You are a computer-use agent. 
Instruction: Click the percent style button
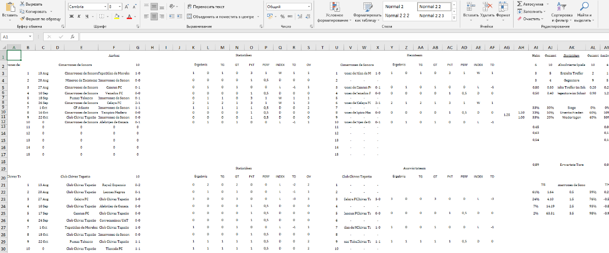[282, 16]
